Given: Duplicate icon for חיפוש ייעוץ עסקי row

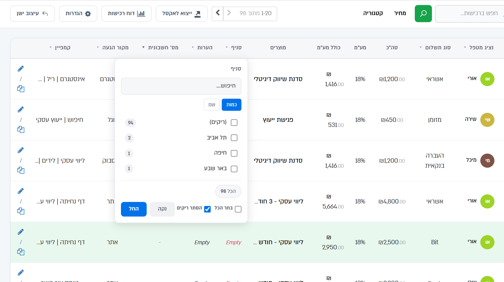Looking at the screenshot, I should coord(21,129).
